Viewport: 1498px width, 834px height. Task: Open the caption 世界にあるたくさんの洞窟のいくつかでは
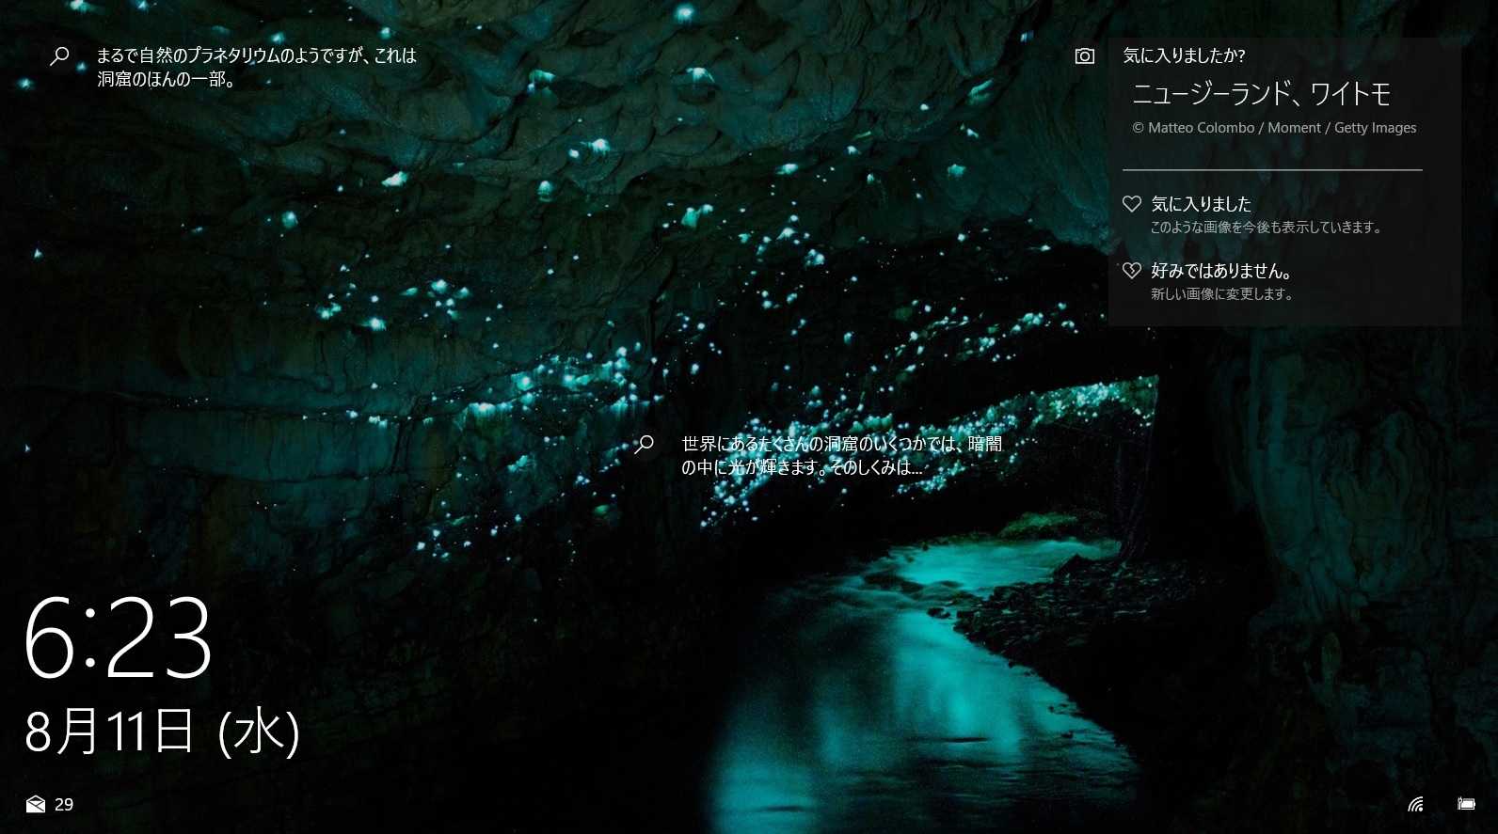(841, 455)
